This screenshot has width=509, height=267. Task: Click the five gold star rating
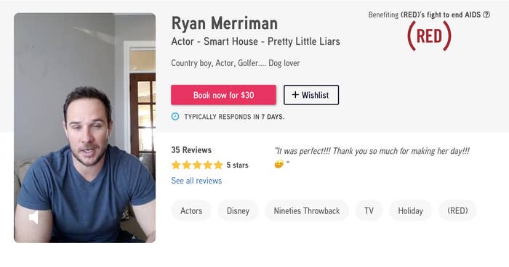[x=197, y=165]
